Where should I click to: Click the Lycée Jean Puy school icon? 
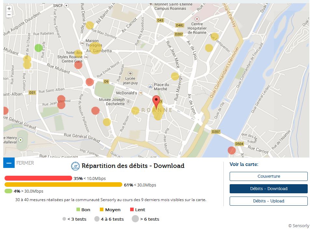click(130, 74)
